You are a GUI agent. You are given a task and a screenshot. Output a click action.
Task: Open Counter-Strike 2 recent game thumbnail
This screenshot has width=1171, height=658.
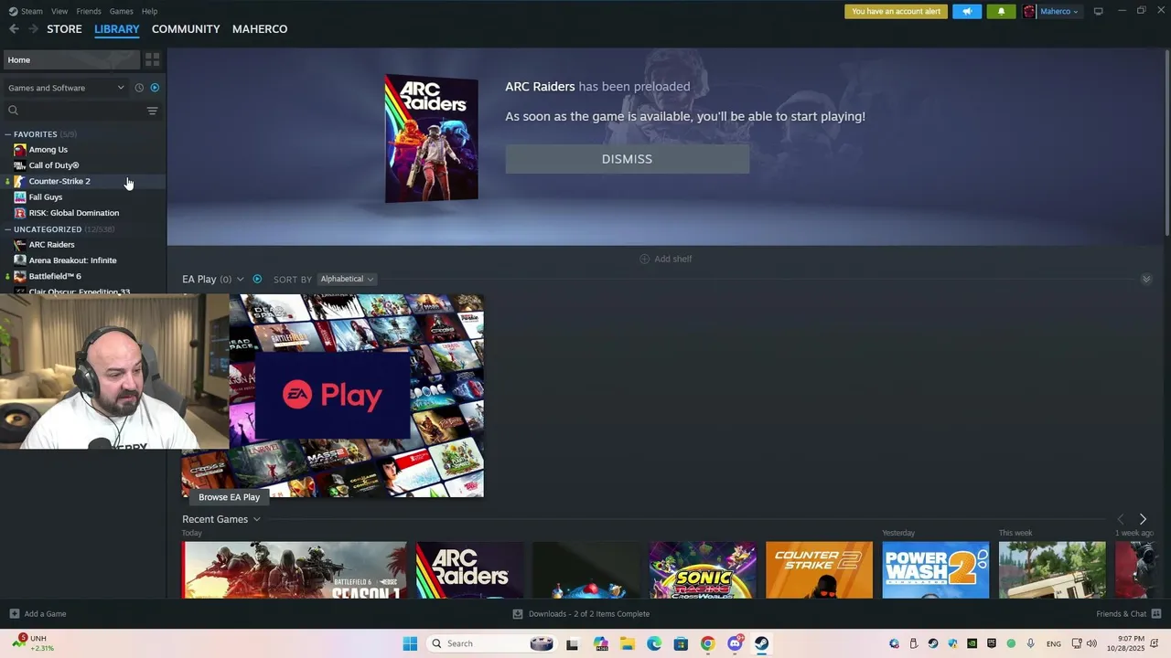(x=819, y=570)
